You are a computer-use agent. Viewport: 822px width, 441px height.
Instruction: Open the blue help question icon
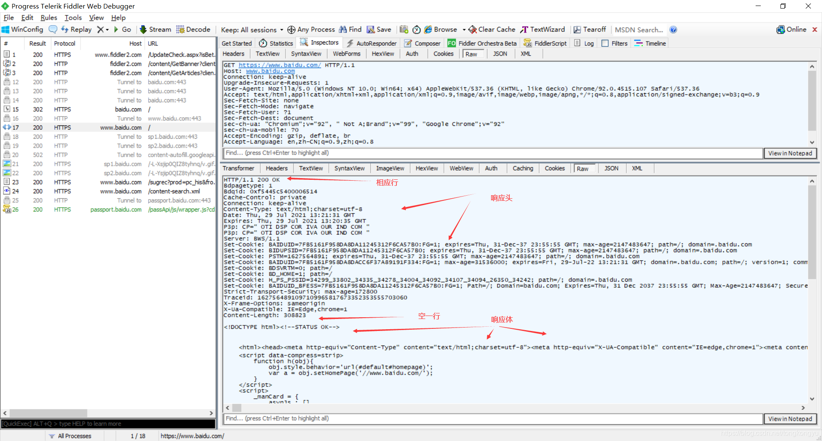673,30
